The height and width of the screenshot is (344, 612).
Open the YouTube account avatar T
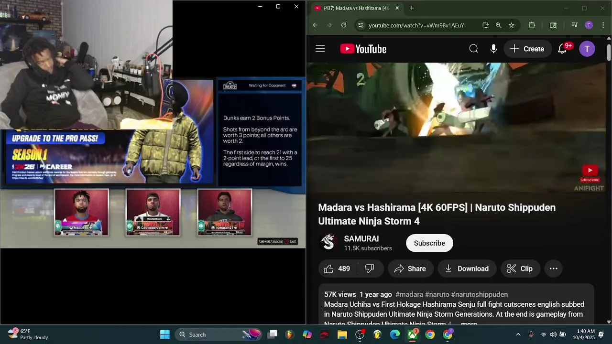(x=587, y=49)
